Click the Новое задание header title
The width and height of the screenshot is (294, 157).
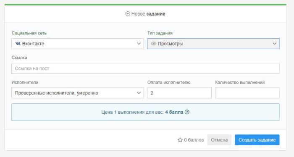pos(148,14)
